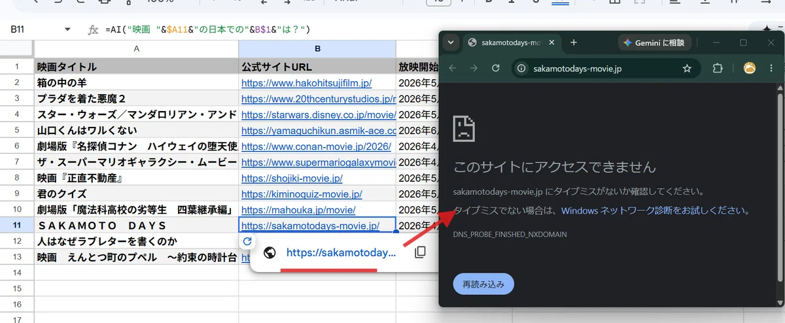The width and height of the screenshot is (785, 323).
Task: Click the formula bar with =AI formula
Action: [x=207, y=29]
